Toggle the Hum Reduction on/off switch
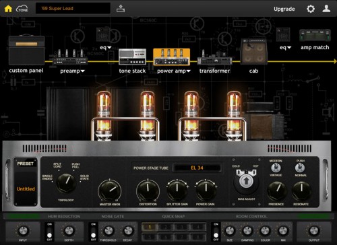The image size is (337, 245). tap(49, 232)
